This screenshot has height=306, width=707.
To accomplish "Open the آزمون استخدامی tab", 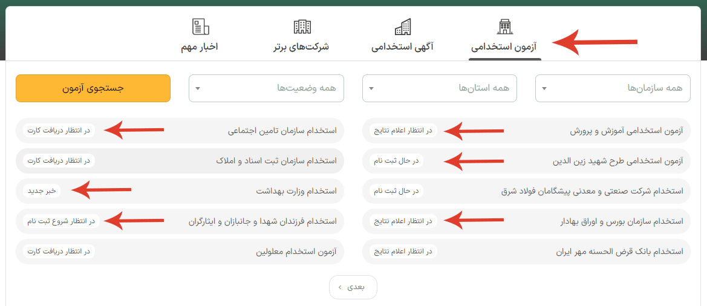I will [x=504, y=38].
